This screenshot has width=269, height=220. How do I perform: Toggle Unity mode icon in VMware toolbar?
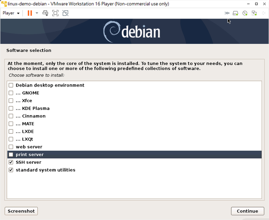point(65,13)
